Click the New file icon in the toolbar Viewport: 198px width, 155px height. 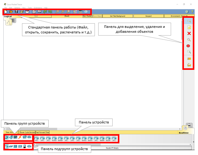(x=6, y=12)
